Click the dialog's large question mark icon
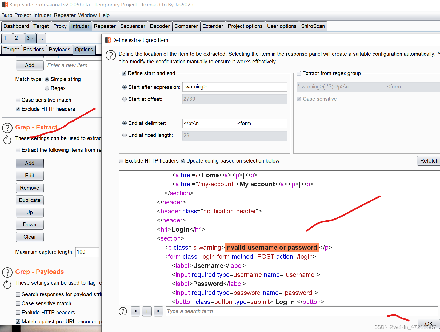Image resolution: width=440 pixels, height=332 pixels. (111, 55)
